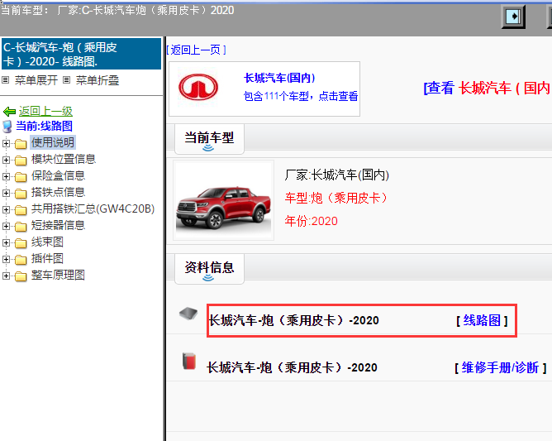Click the green back arrow icon

pos(9,112)
